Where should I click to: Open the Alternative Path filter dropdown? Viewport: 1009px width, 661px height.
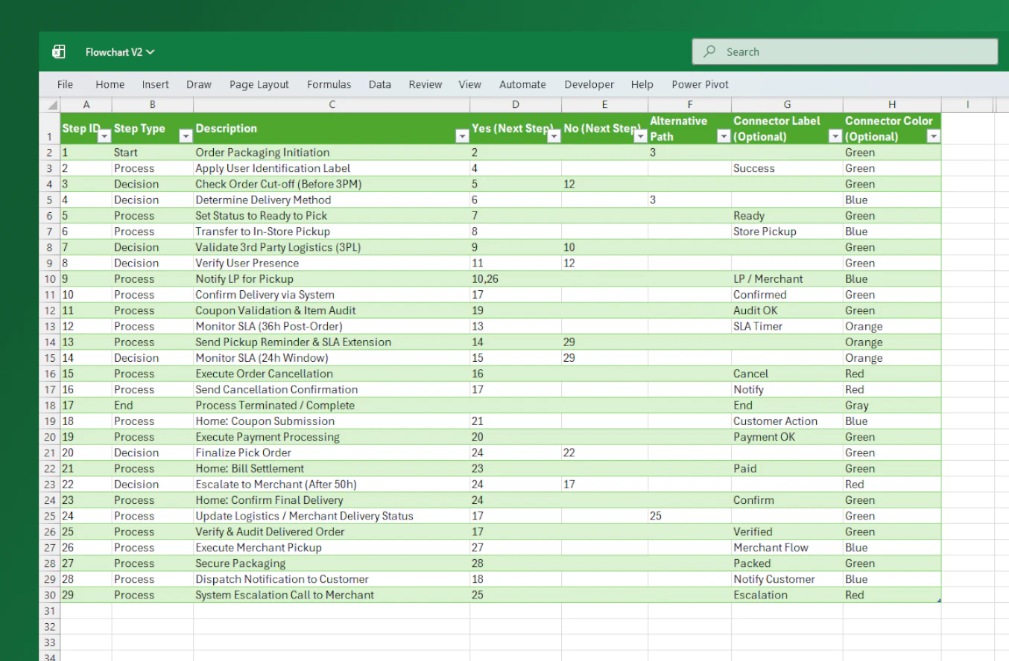pyautogui.click(x=723, y=136)
